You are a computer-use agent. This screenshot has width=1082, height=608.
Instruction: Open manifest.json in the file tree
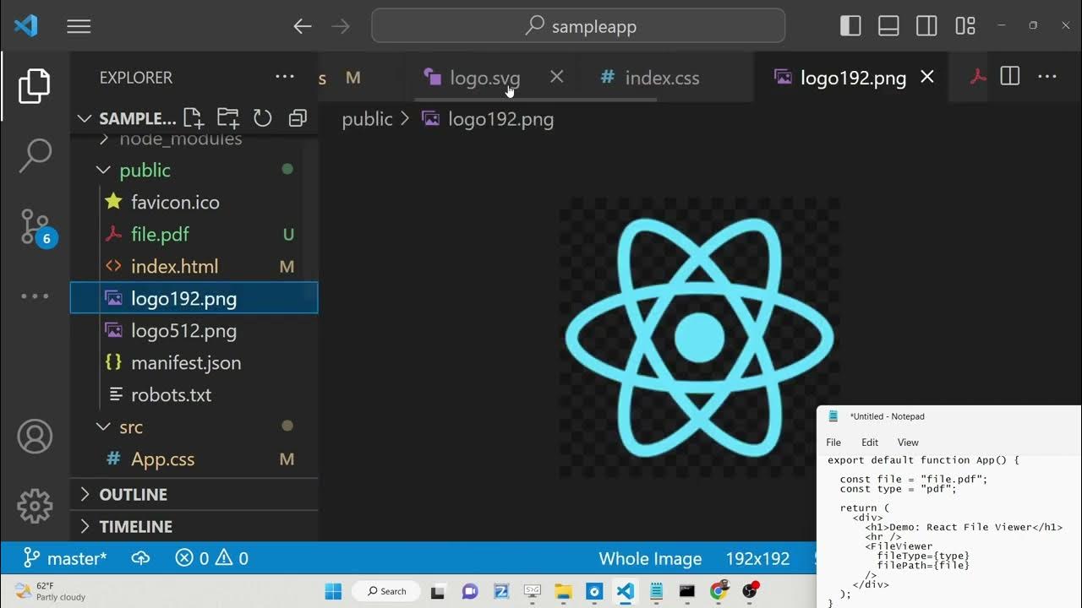(186, 363)
